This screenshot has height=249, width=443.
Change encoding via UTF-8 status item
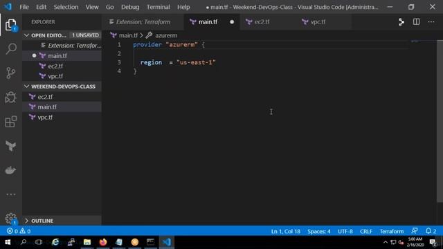pyautogui.click(x=345, y=231)
